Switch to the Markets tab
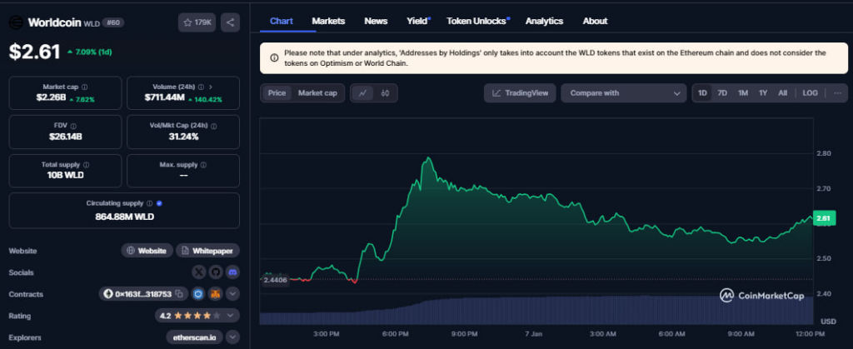Image resolution: width=853 pixels, height=349 pixels. 328,21
